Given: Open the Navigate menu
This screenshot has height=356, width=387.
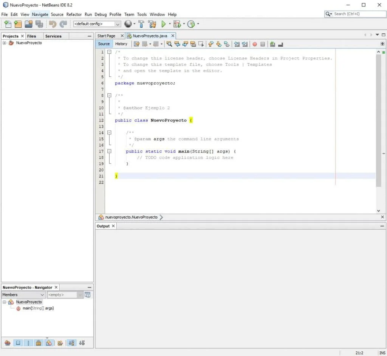Looking at the screenshot, I should [40, 14].
